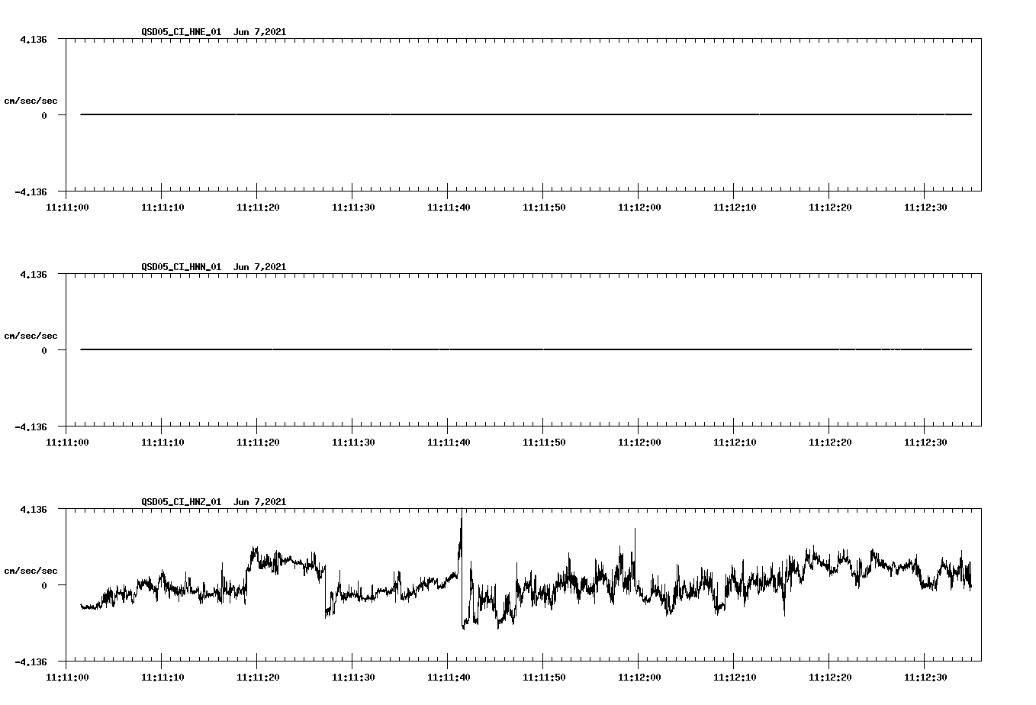Click the 11:12:00 time label under HNE chart

click(x=639, y=208)
